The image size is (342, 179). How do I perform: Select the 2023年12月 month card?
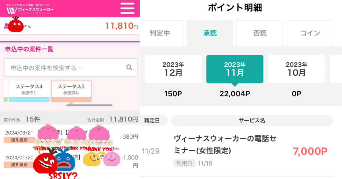(x=173, y=69)
